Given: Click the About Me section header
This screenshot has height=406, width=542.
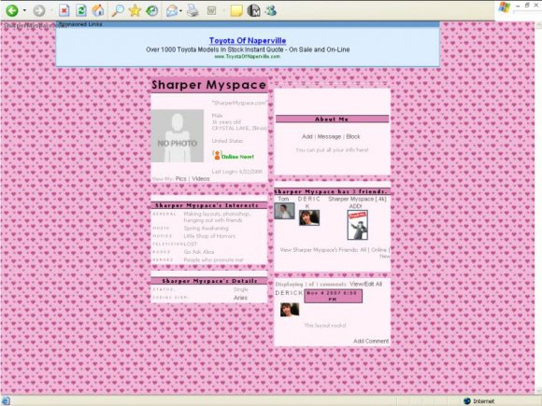Looking at the screenshot, I should point(332,119).
